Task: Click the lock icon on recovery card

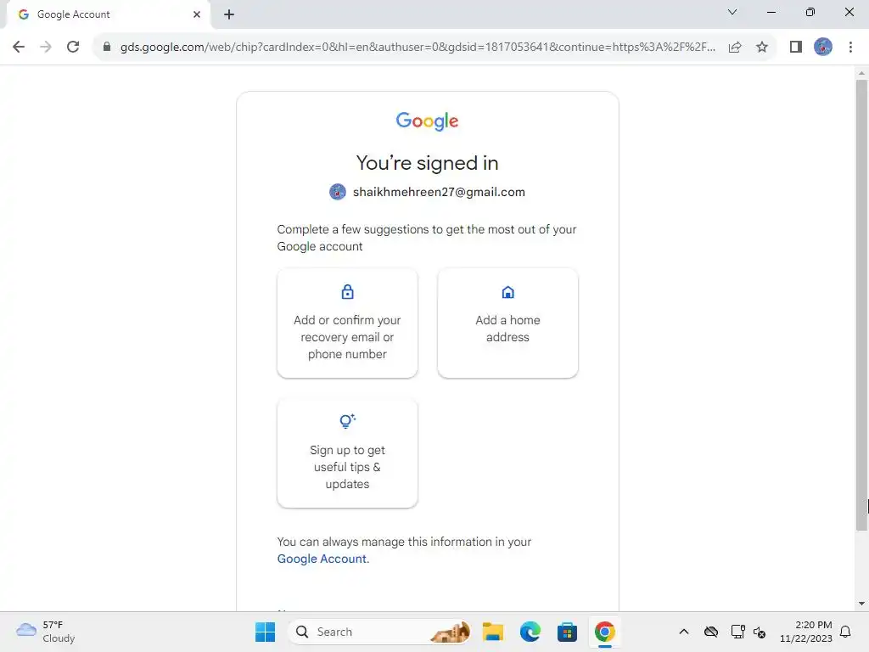Action: [x=347, y=292]
